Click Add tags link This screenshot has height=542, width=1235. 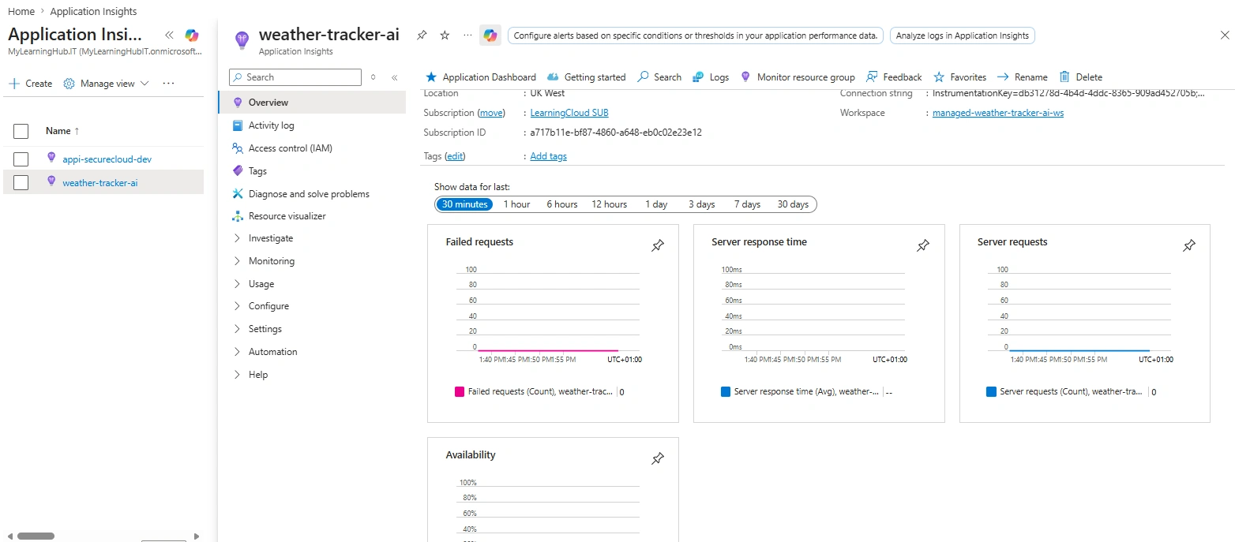[x=548, y=156]
